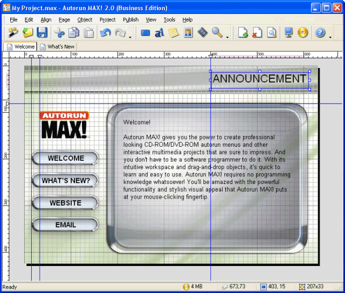
Task: Open the File menu
Action: [13, 19]
